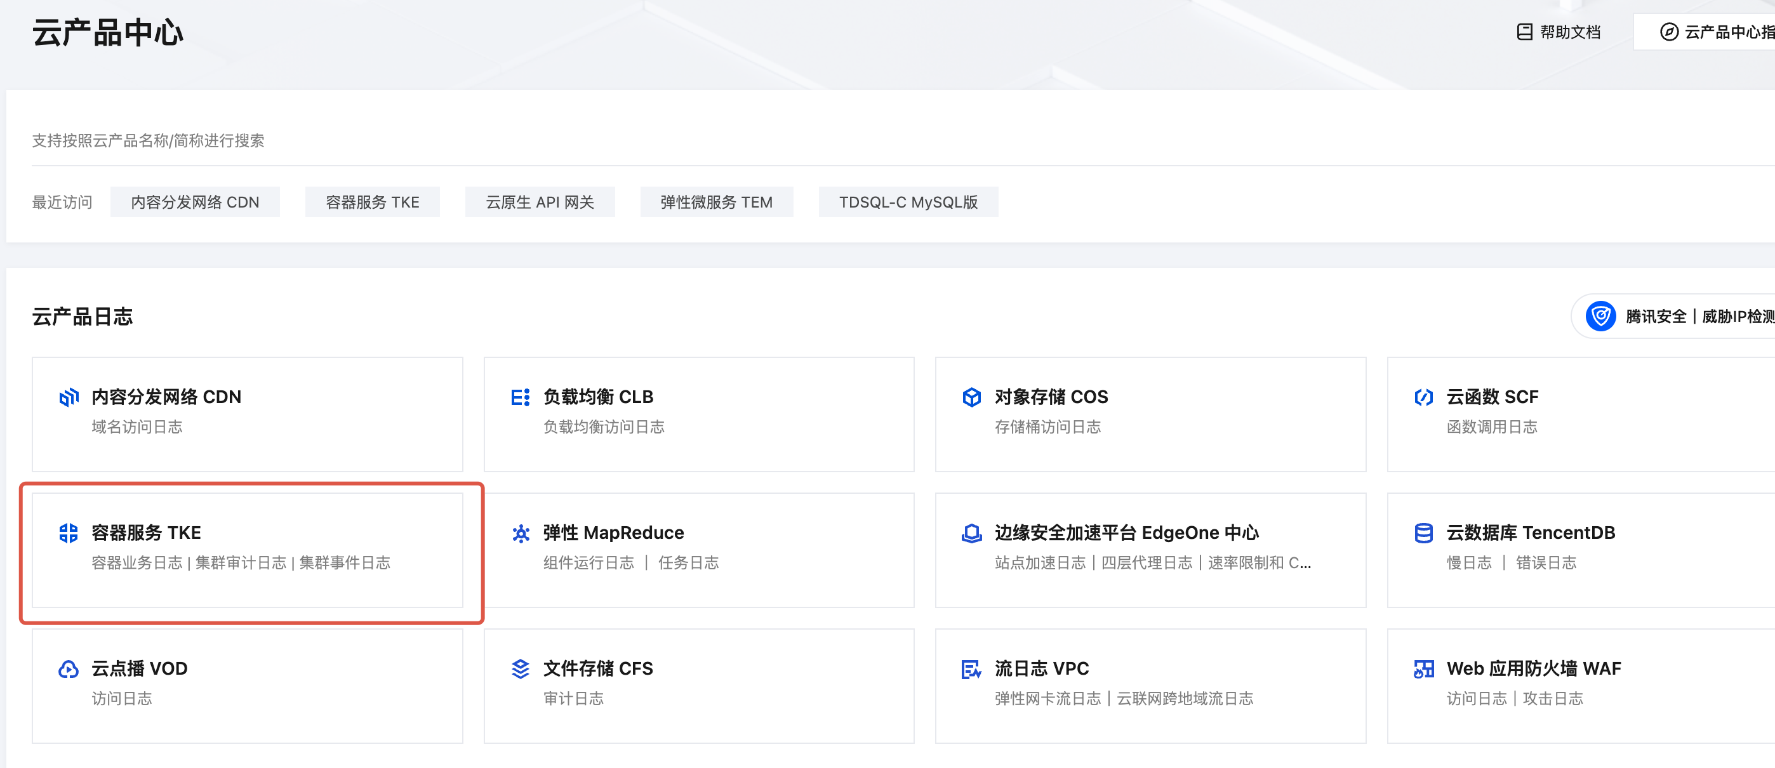
Task: Open 帮助文档 help documentation link
Action: [x=1559, y=32]
